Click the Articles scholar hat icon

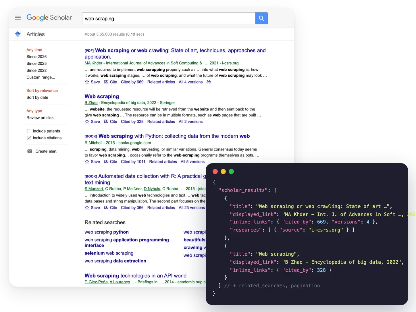[x=18, y=34]
